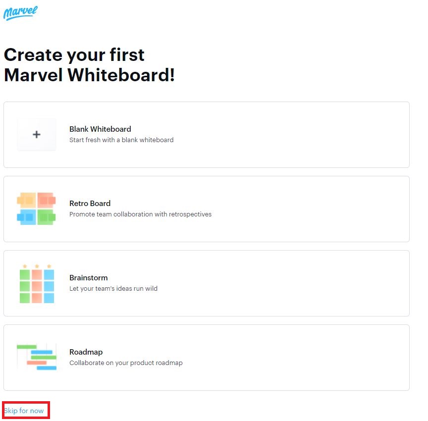Pick the Brainstorm template card

[206, 283]
